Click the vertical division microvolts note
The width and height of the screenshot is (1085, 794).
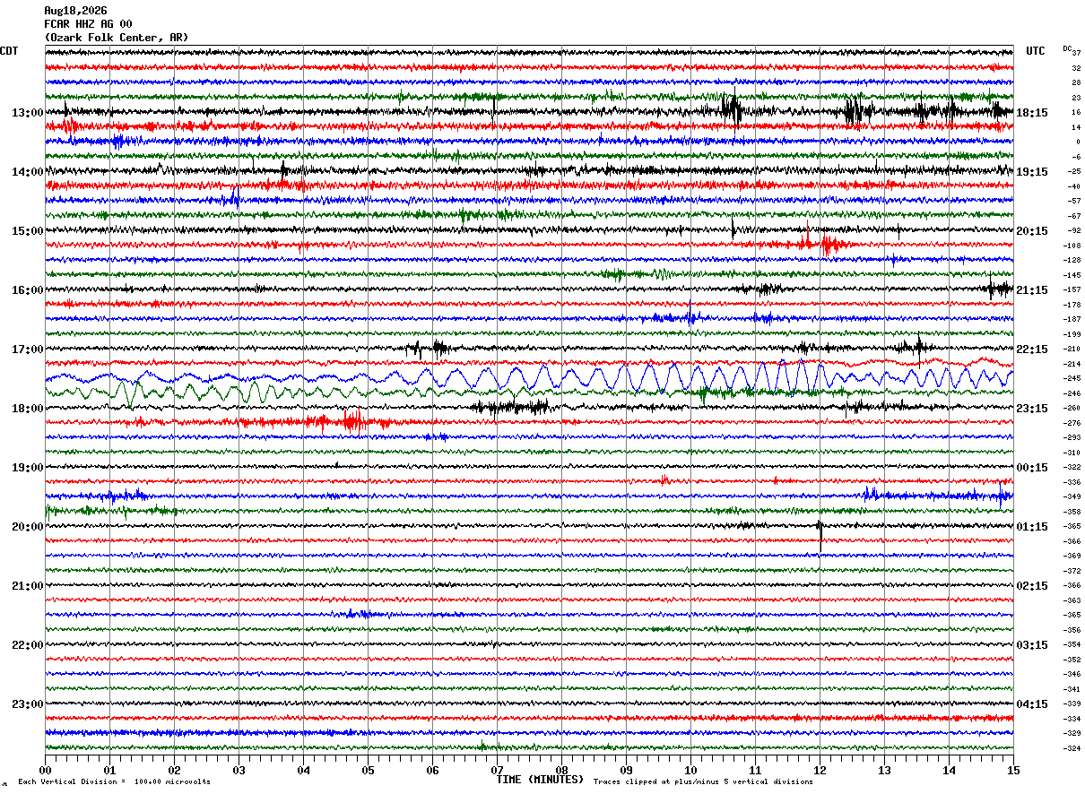point(114,781)
